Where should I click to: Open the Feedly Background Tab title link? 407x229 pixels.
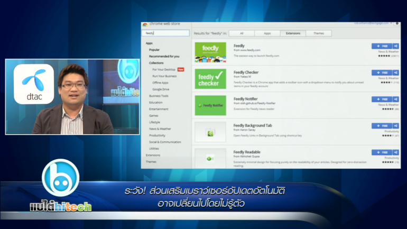coord(254,125)
